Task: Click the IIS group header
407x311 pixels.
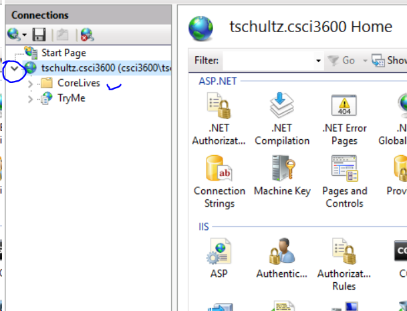Action: (203, 227)
